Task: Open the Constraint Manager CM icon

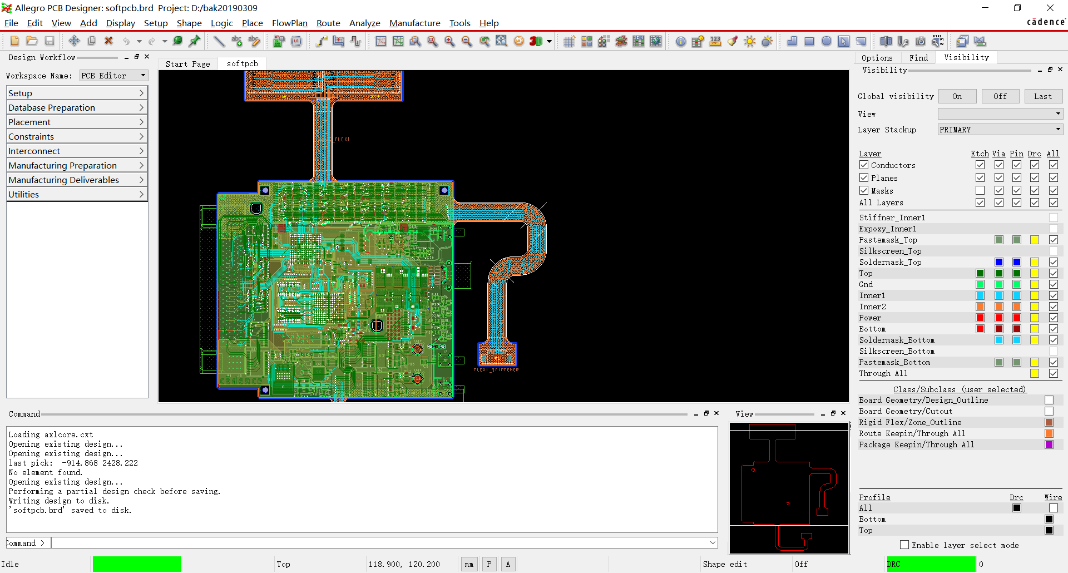Action: [x=639, y=41]
